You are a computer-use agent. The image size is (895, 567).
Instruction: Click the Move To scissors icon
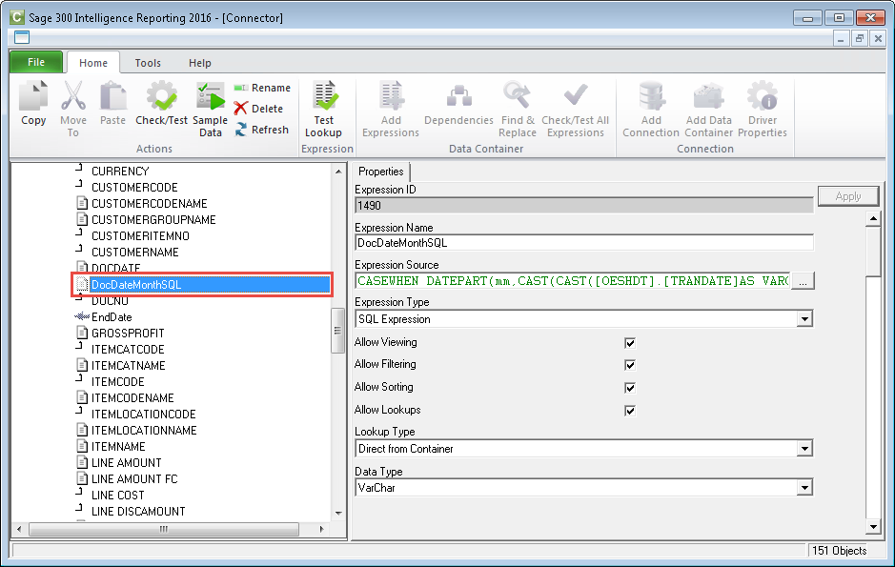(x=73, y=96)
